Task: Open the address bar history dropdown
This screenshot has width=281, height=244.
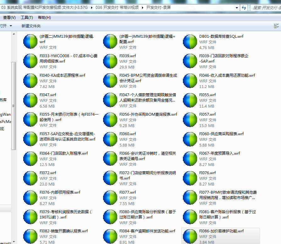Action: [x=237, y=8]
